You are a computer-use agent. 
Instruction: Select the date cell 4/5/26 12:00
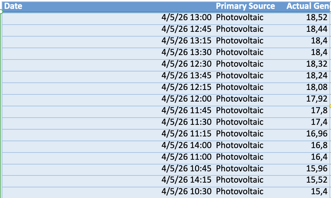[187, 99]
